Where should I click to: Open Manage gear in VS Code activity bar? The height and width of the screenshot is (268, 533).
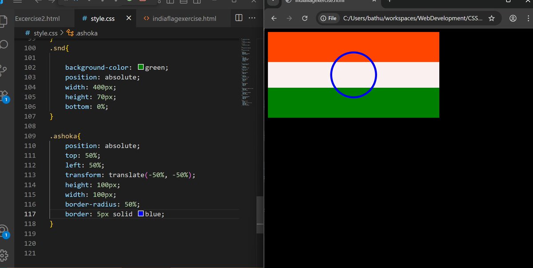(x=4, y=255)
